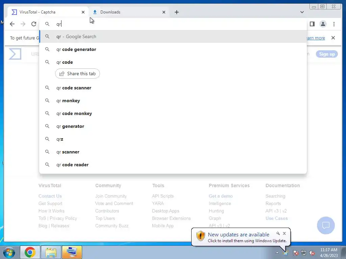Open the Vote and Comment link
This screenshot has width=346, height=259.
(x=114, y=203)
